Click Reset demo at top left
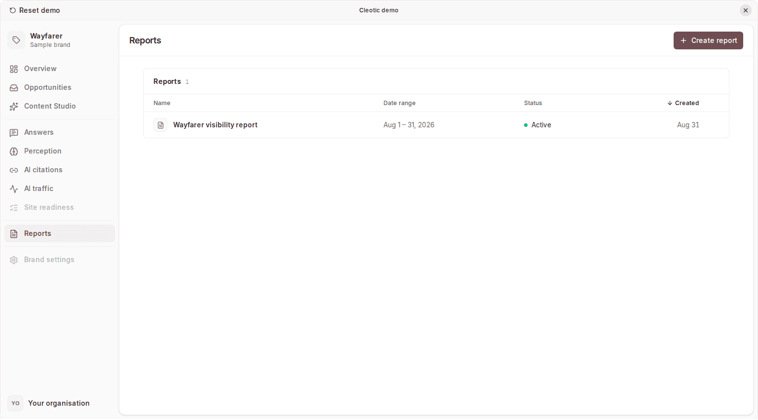The width and height of the screenshot is (758, 420). coord(35,10)
